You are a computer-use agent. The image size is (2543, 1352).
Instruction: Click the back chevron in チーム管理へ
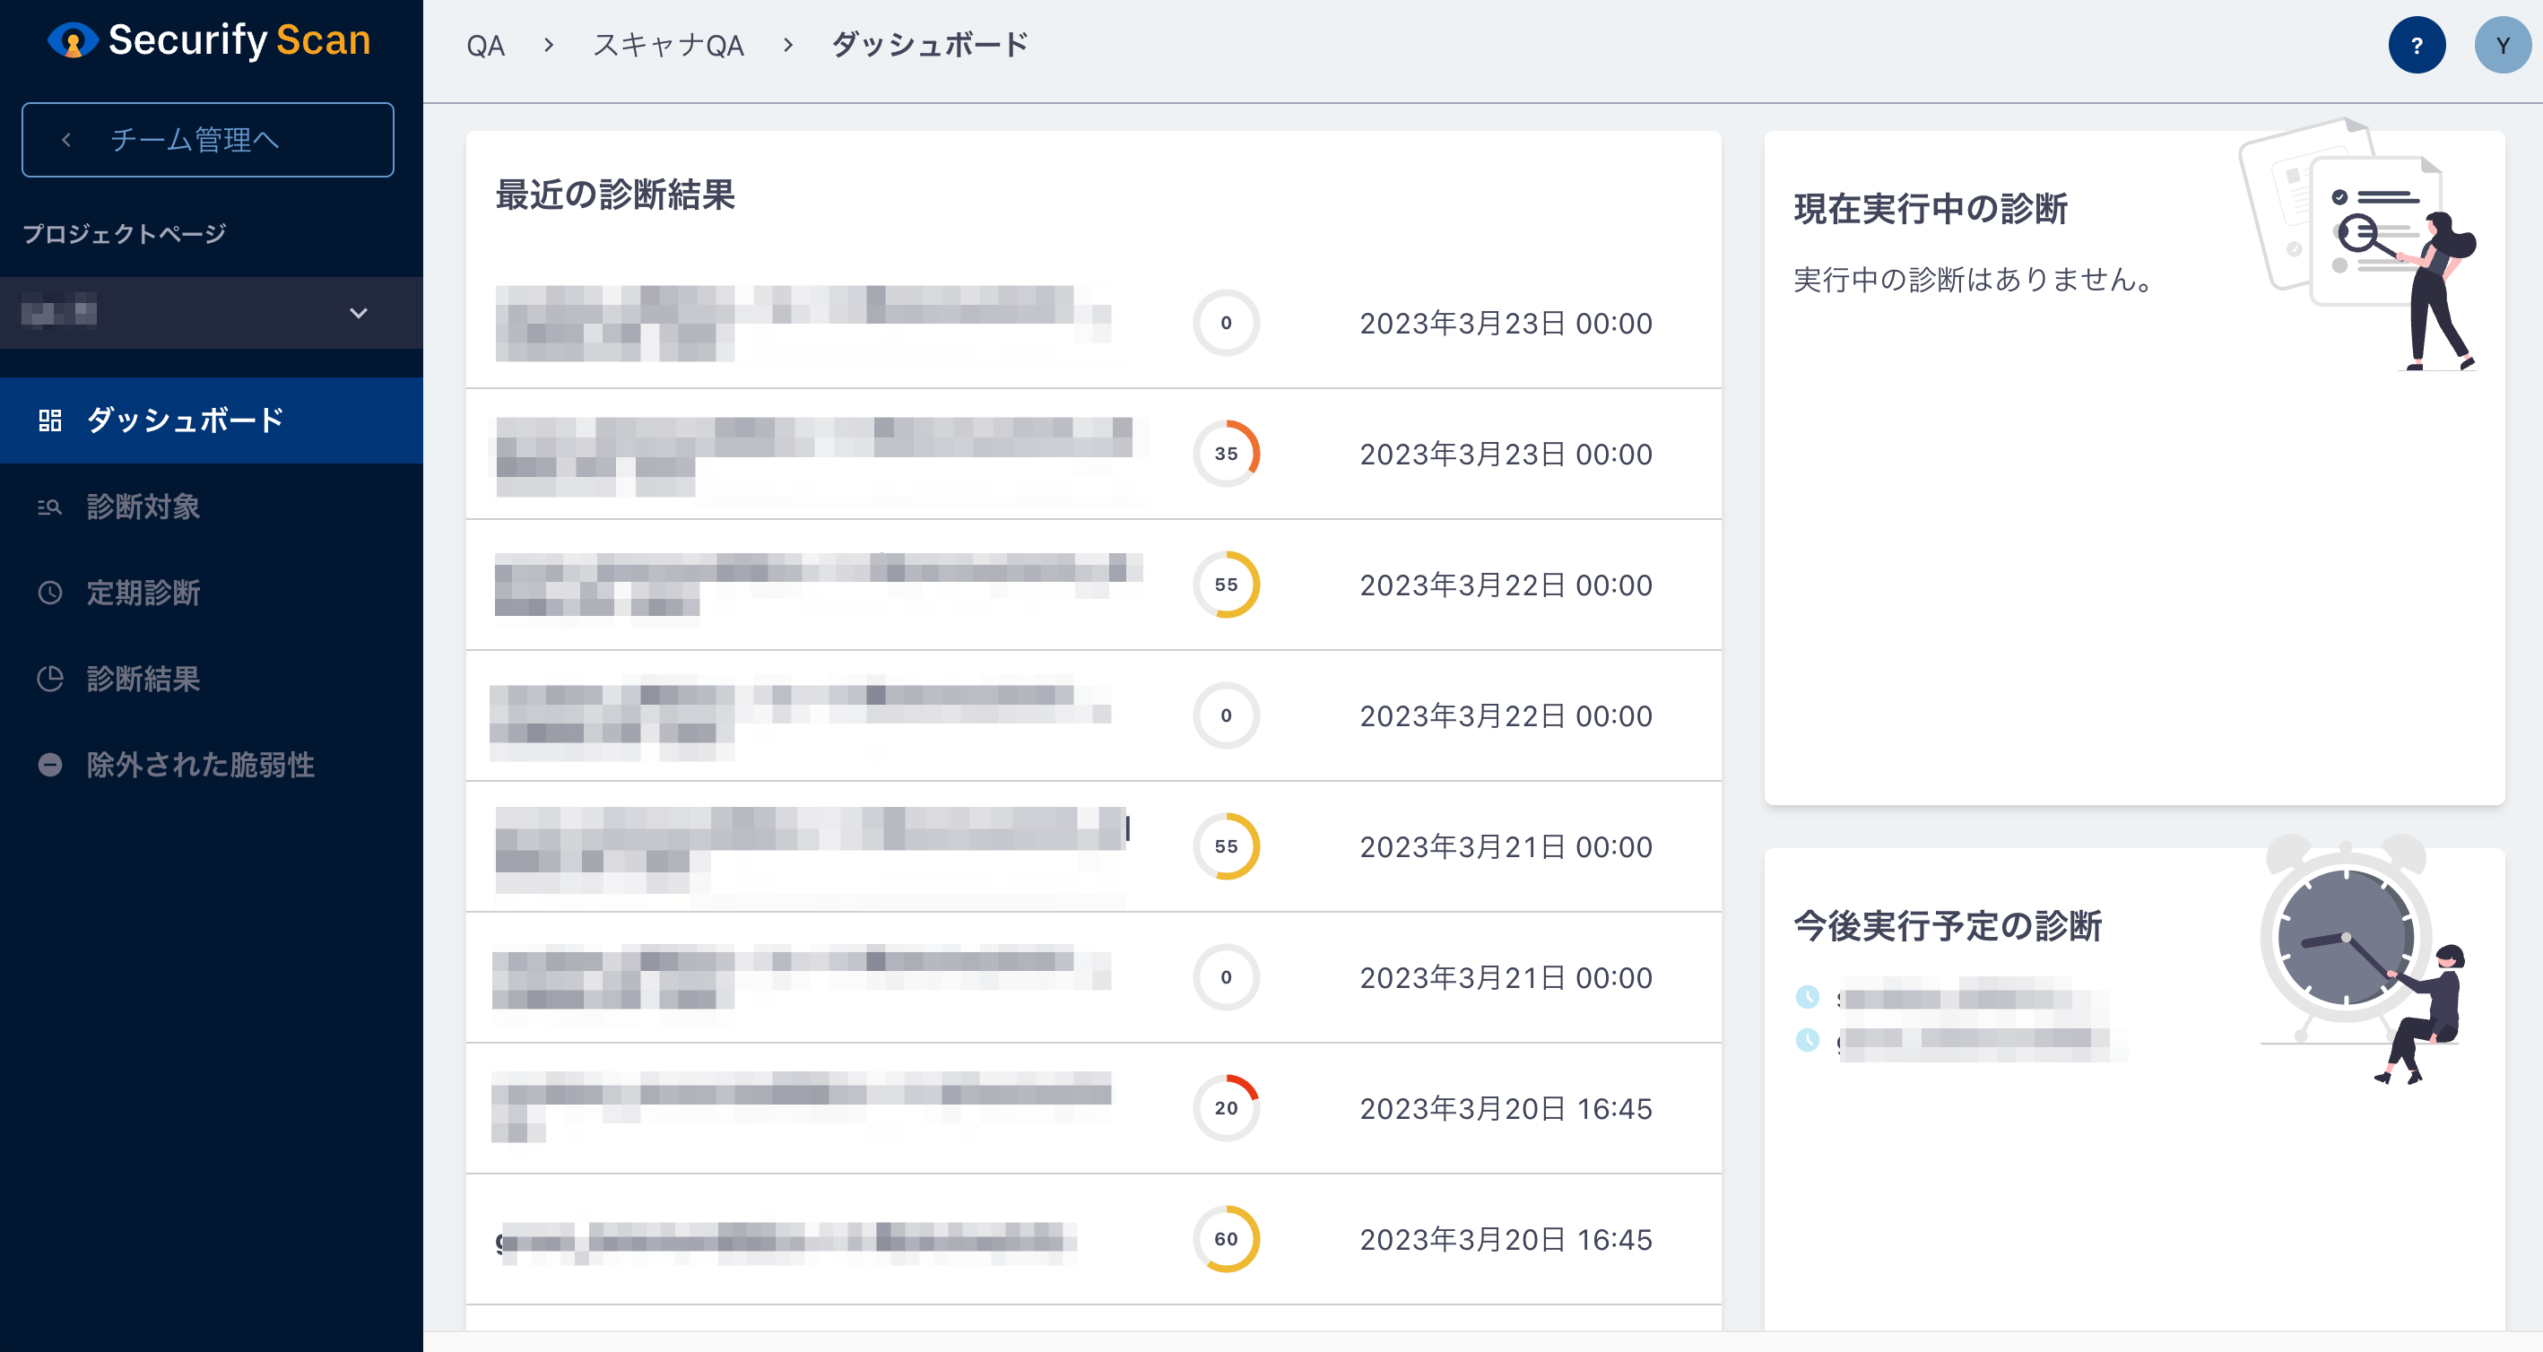(x=66, y=140)
